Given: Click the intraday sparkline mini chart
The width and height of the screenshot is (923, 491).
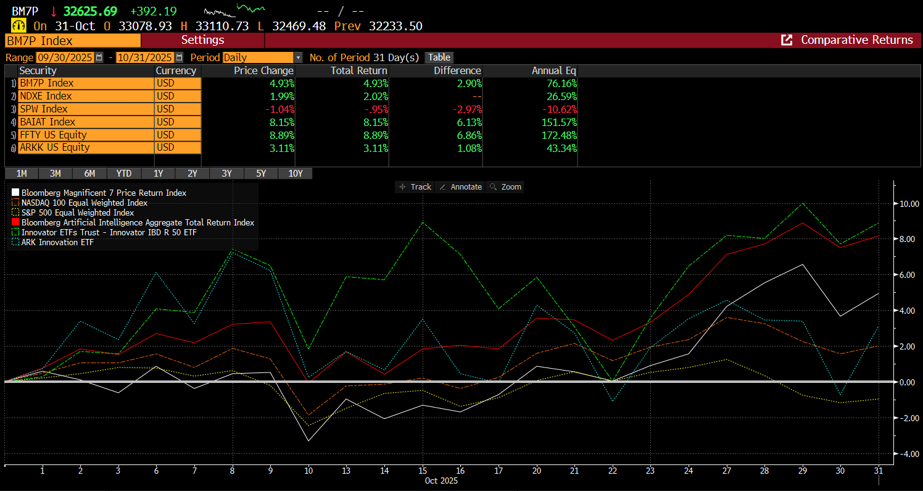Looking at the screenshot, I should pyautogui.click(x=234, y=10).
